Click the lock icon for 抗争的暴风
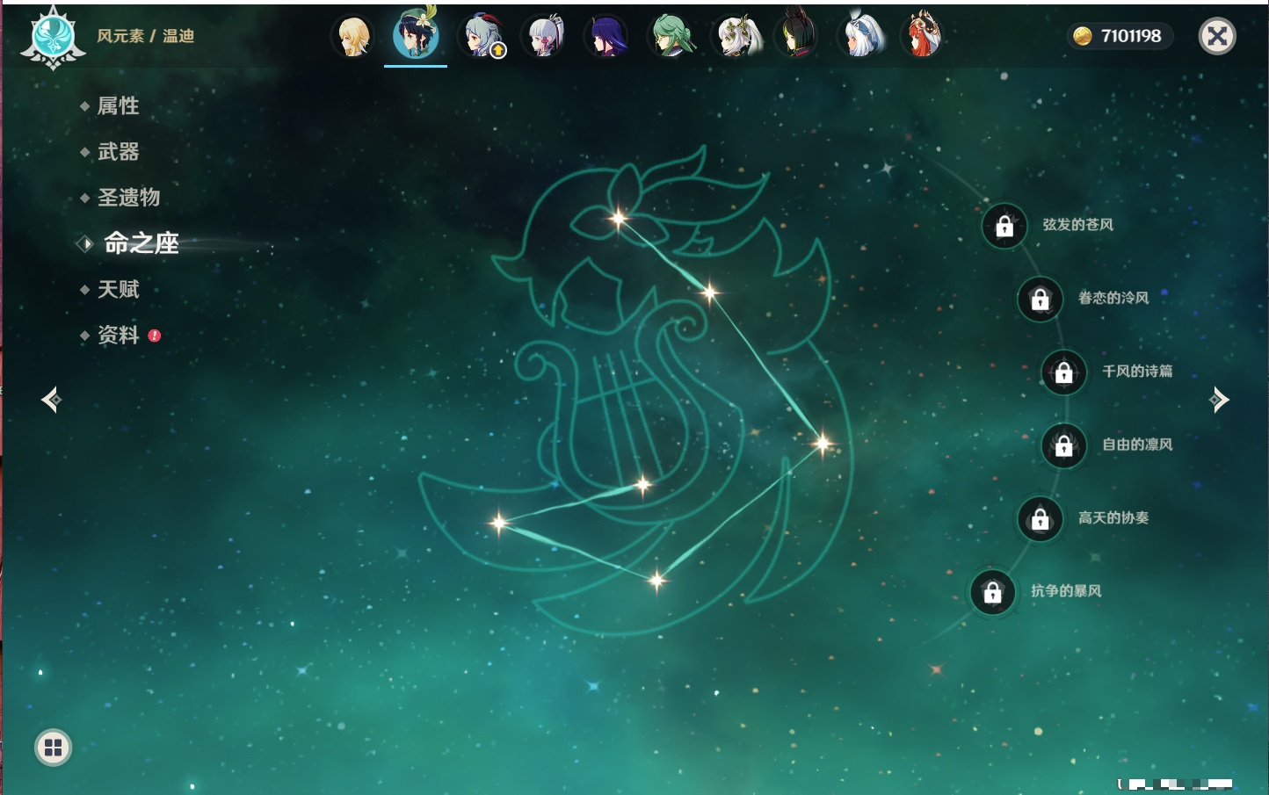 coord(993,593)
